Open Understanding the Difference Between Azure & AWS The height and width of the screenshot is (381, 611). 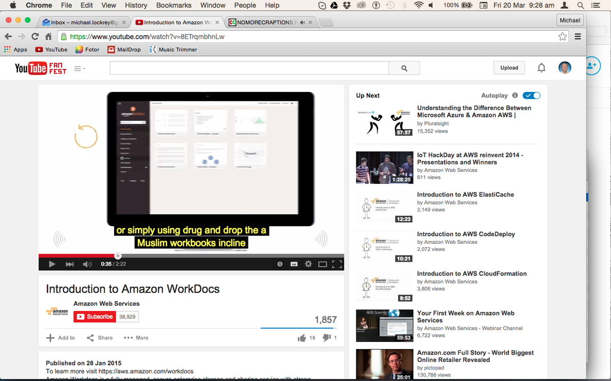pyautogui.click(x=474, y=111)
